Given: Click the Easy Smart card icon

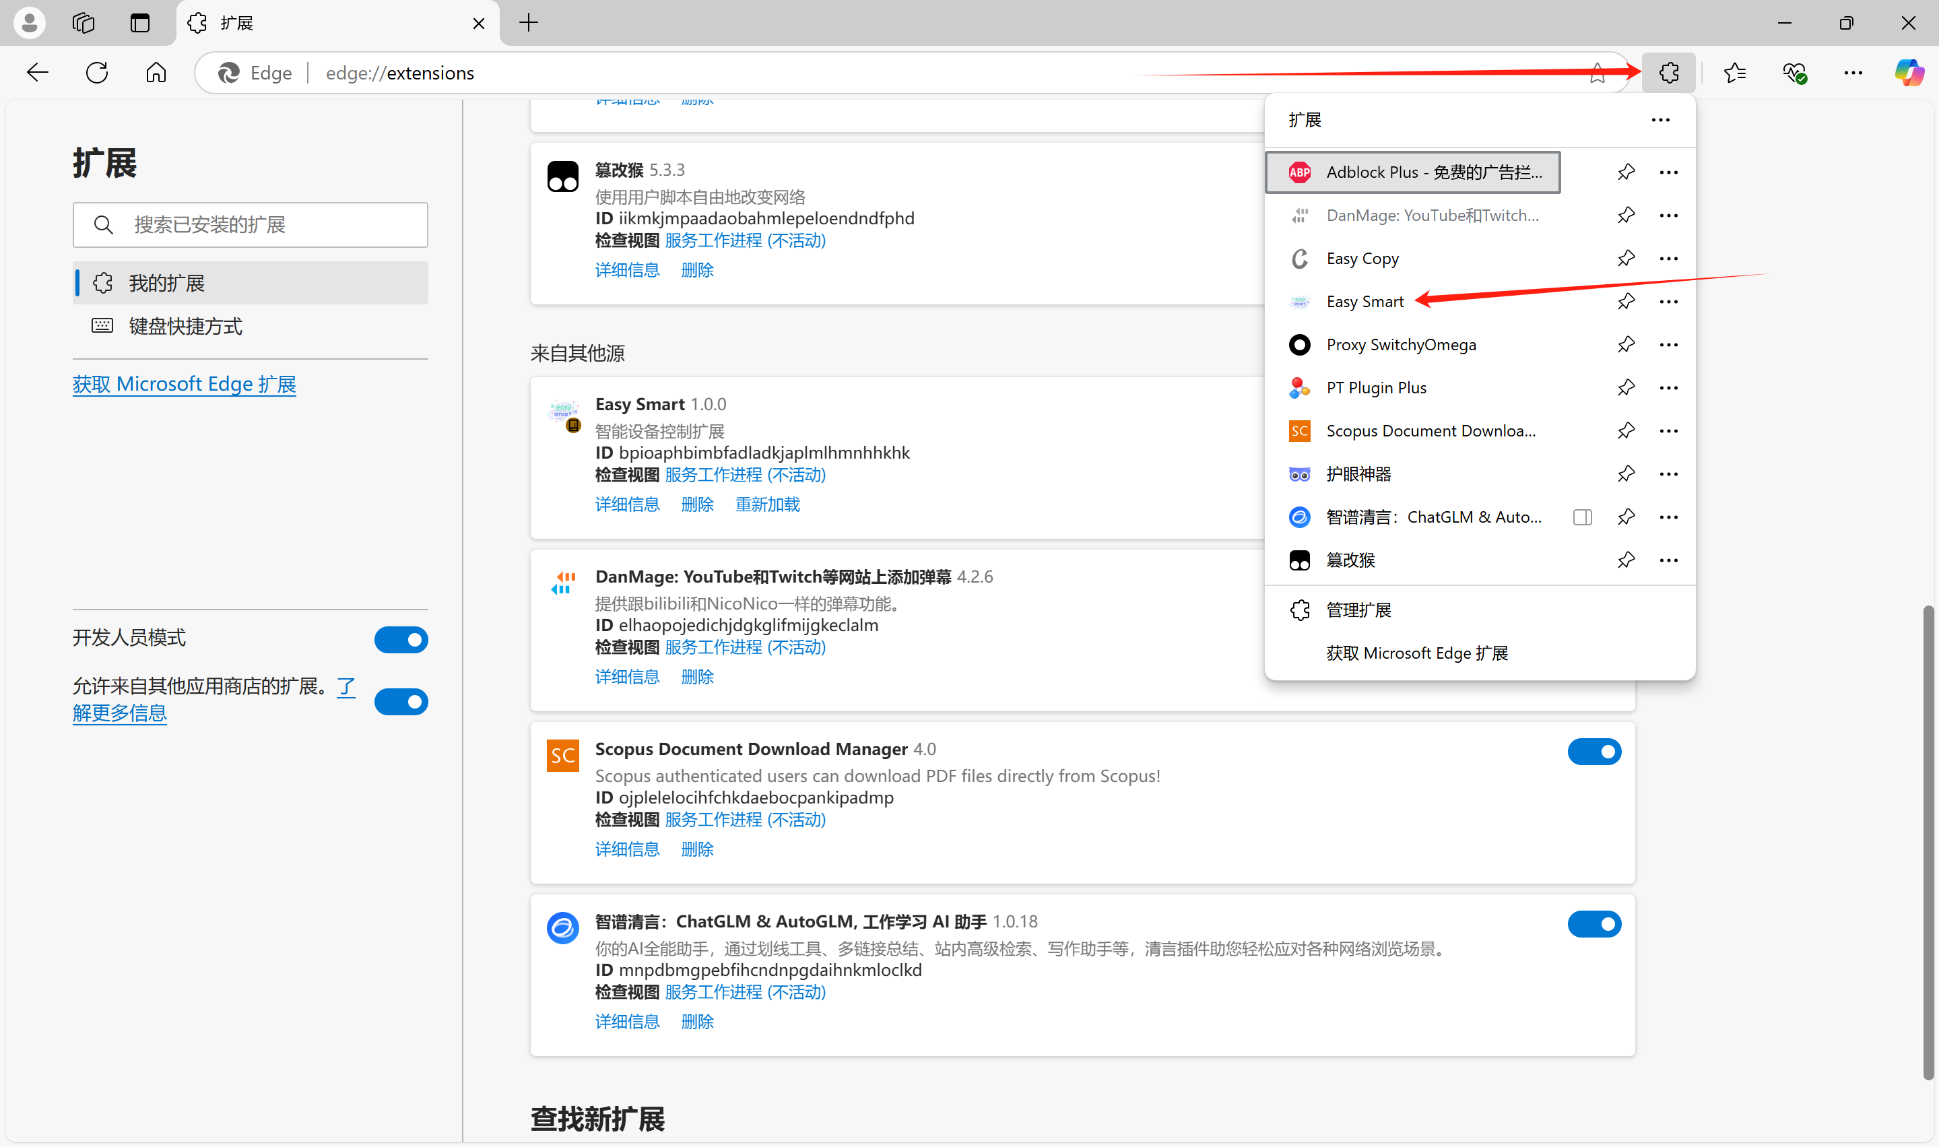Looking at the screenshot, I should pos(564,414).
